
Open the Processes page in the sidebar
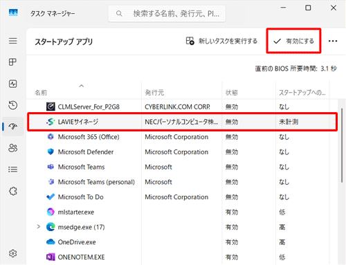click(12, 62)
